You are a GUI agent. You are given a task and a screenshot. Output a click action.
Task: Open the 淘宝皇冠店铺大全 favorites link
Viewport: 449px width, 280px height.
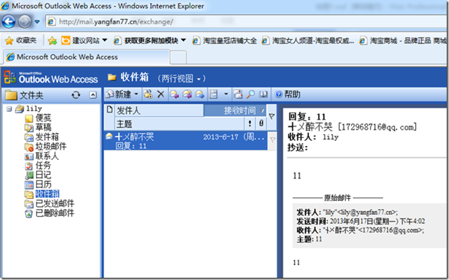tap(224, 41)
